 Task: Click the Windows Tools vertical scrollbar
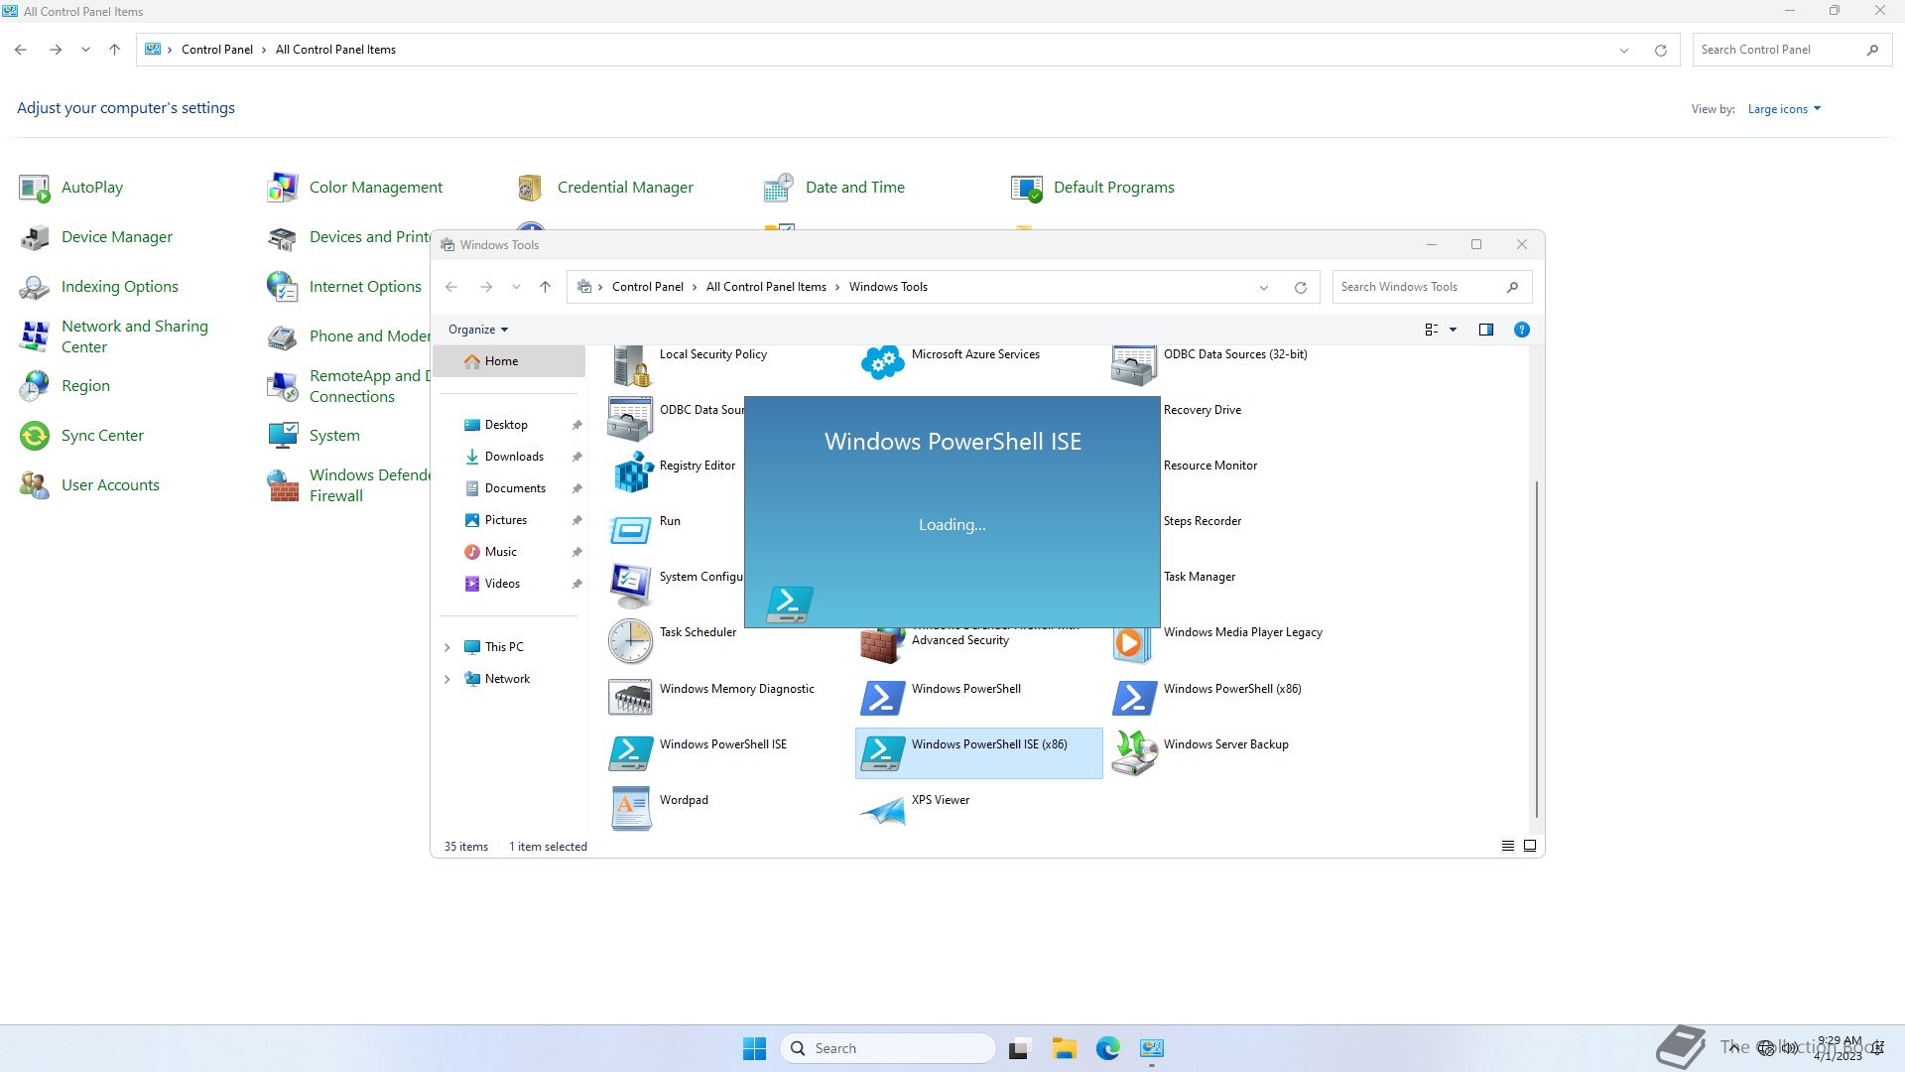tap(1537, 649)
